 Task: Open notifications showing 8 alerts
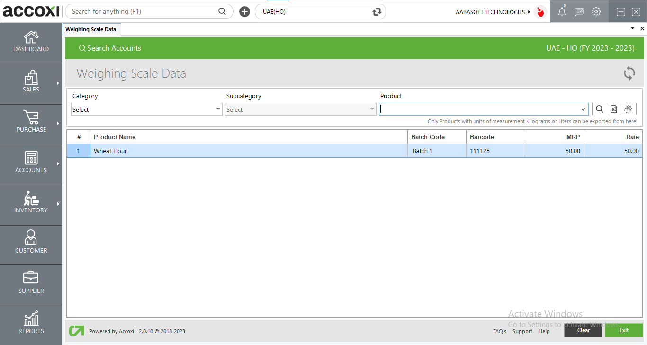[x=562, y=11]
